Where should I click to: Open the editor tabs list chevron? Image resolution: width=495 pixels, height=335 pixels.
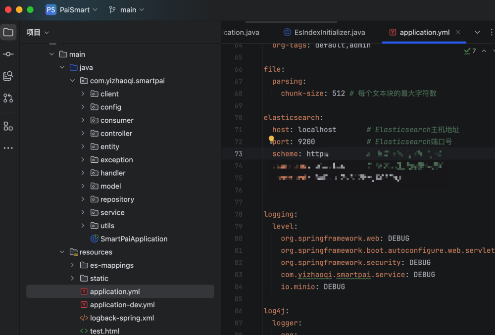click(477, 32)
